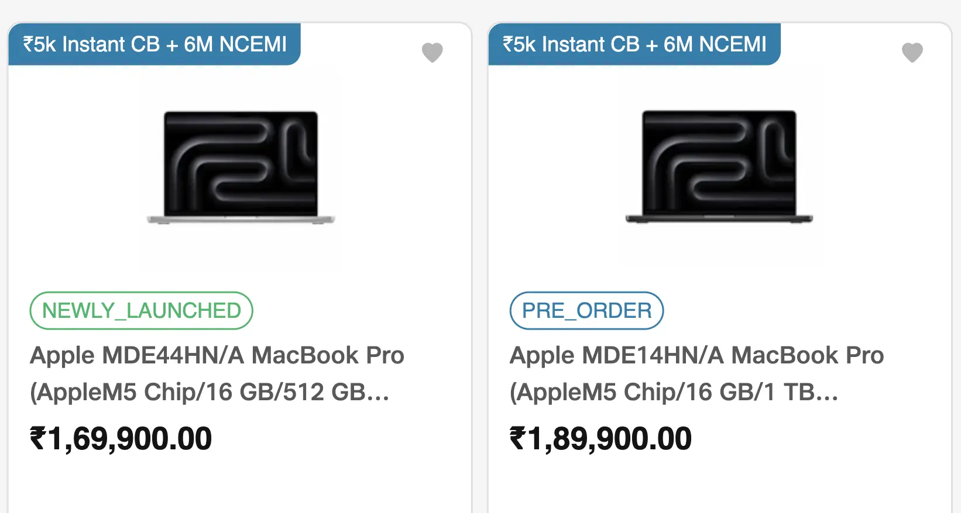Add the MDE44HN/A MacBook Pro to wishlist
Viewport: 961px width, 513px height.
433,53
